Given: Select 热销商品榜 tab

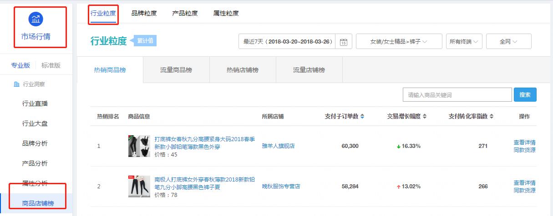Looking at the screenshot, I should tap(110, 70).
